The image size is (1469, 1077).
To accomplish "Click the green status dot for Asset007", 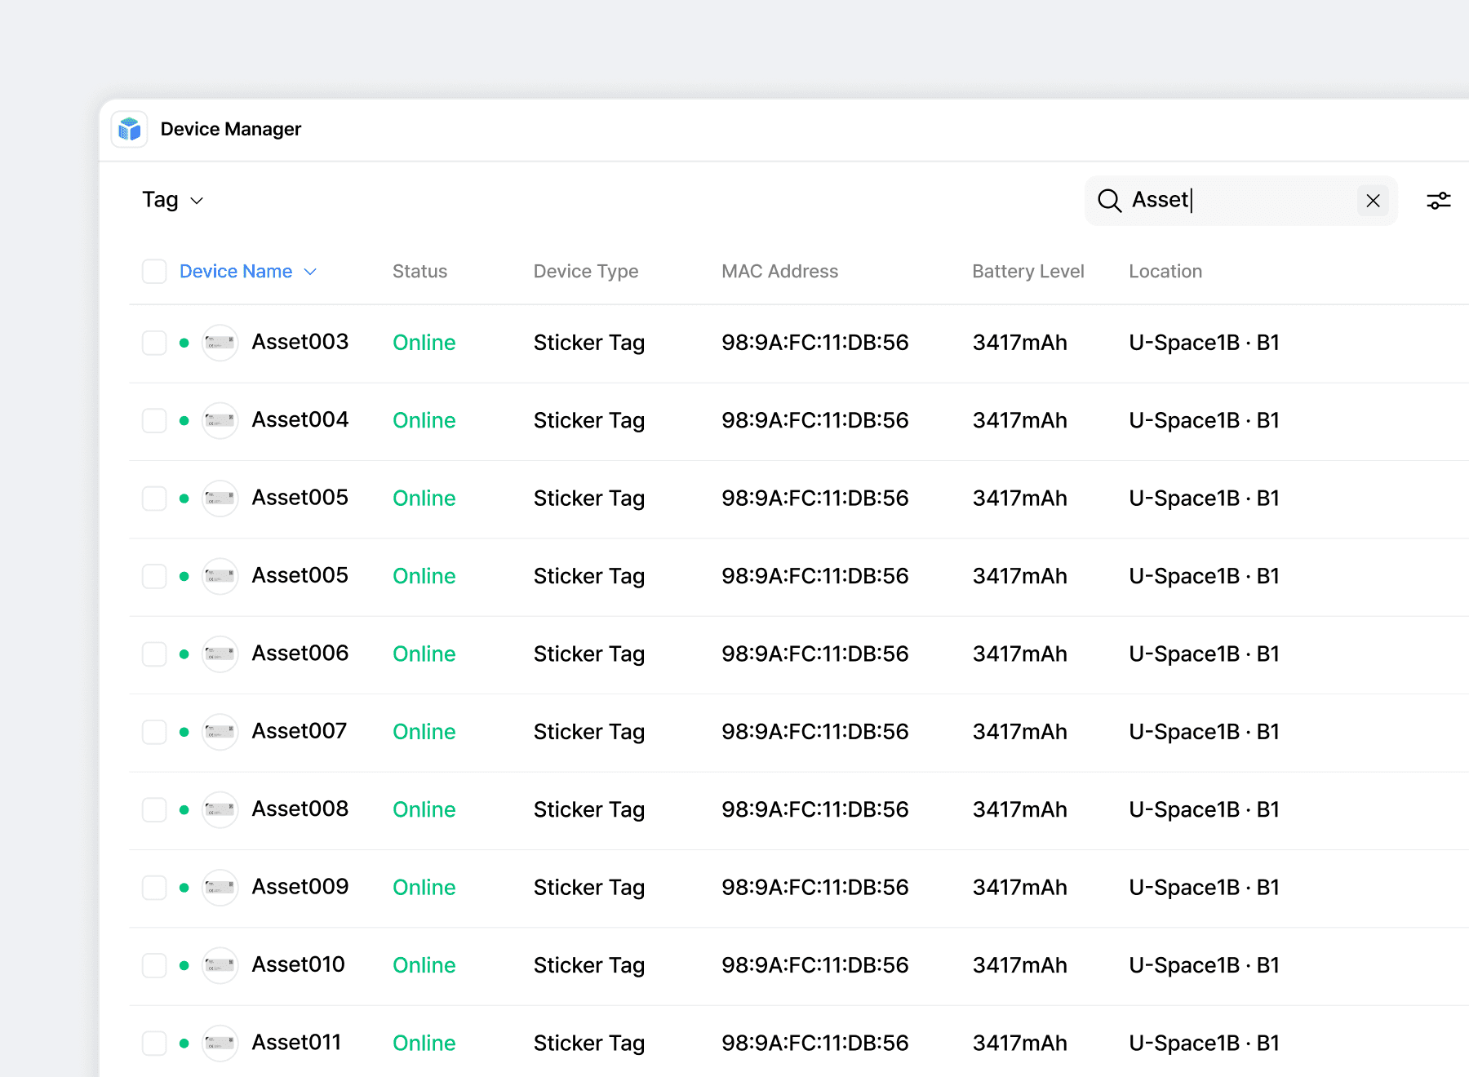I will 184,733.
